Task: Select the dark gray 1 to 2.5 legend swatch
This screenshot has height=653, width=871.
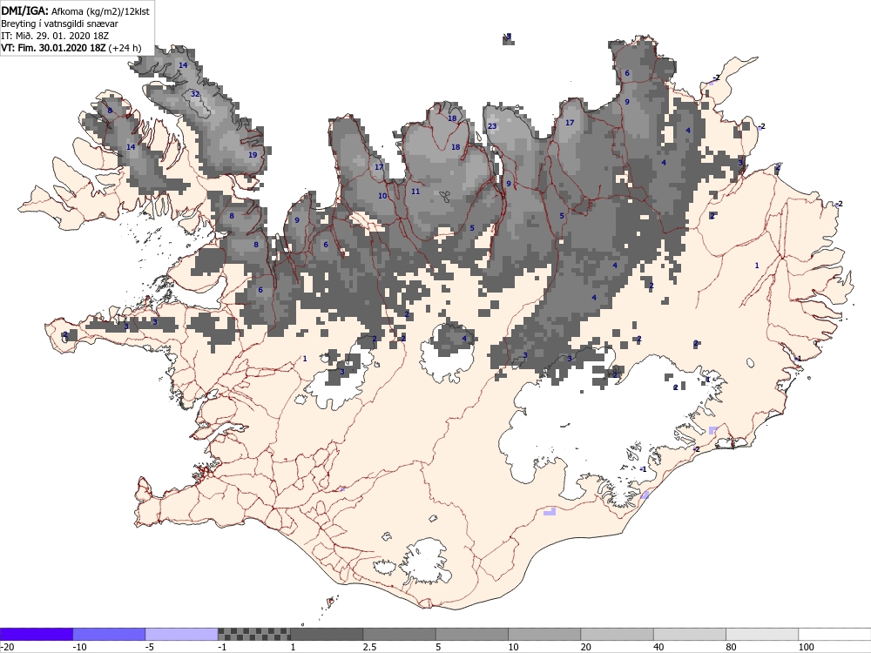Action: [327, 635]
